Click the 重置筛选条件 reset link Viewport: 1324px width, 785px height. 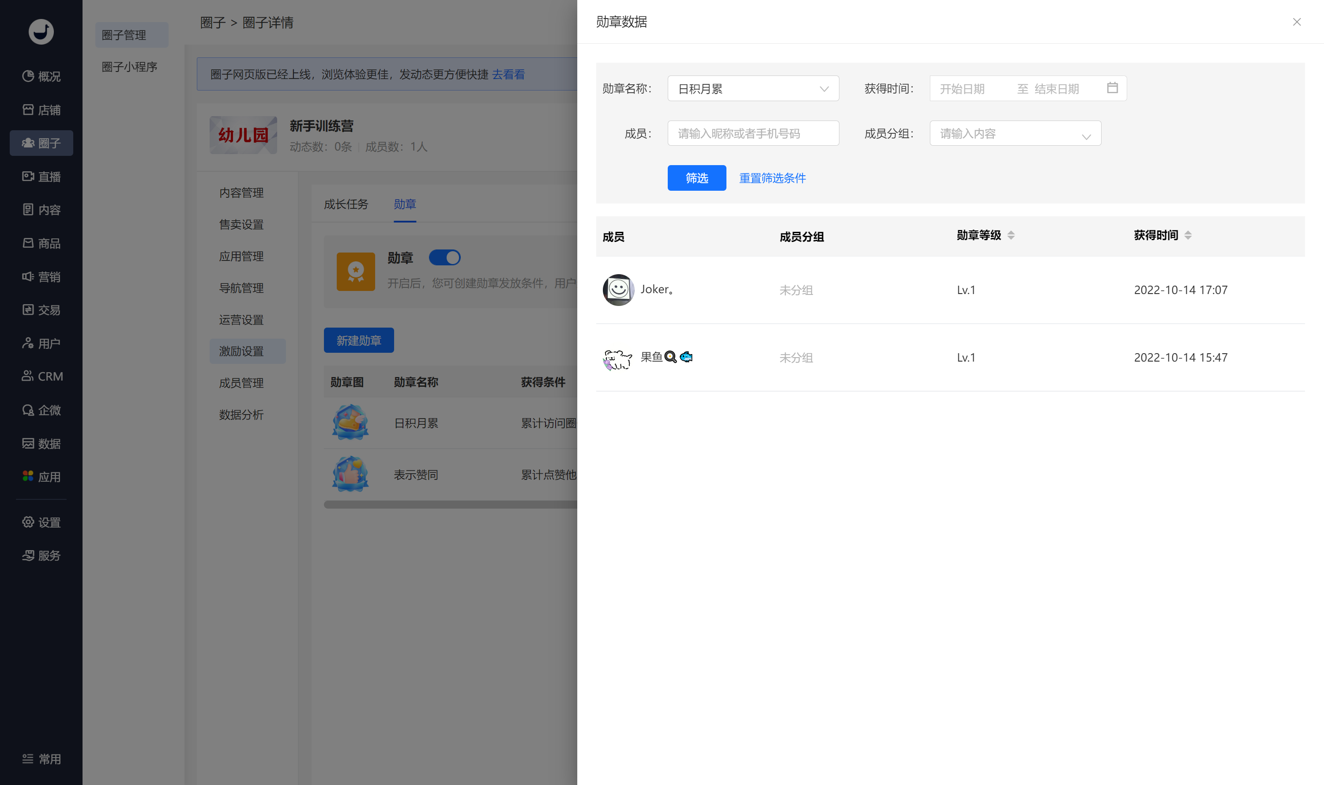coord(772,178)
